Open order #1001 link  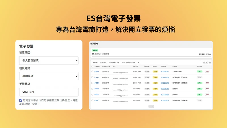click(96, 100)
